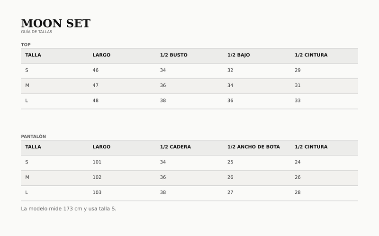Click the PANTALÓN section label
This screenshot has width=379, height=236.
click(x=33, y=136)
